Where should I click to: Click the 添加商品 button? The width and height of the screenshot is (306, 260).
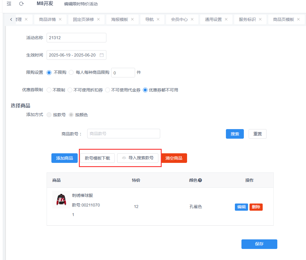tap(65, 158)
